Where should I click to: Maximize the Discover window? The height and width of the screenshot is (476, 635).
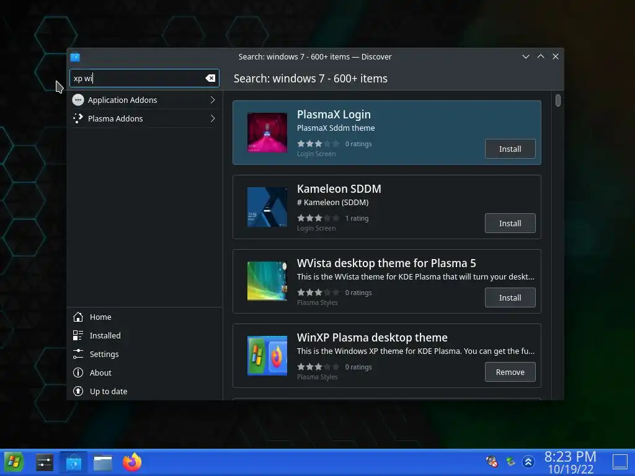click(541, 56)
